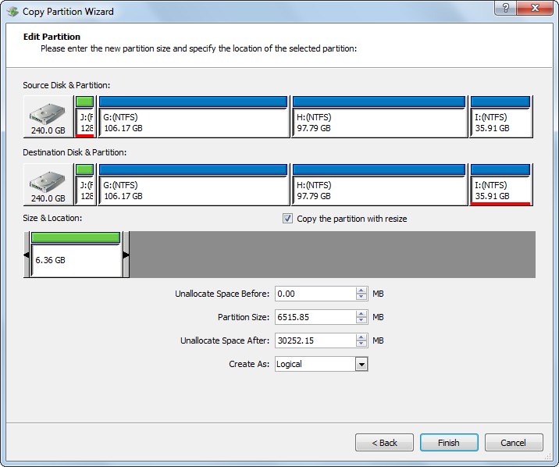Click the destination disk 240.0 GB drive icon
This screenshot has height=467, width=559.
click(48, 184)
